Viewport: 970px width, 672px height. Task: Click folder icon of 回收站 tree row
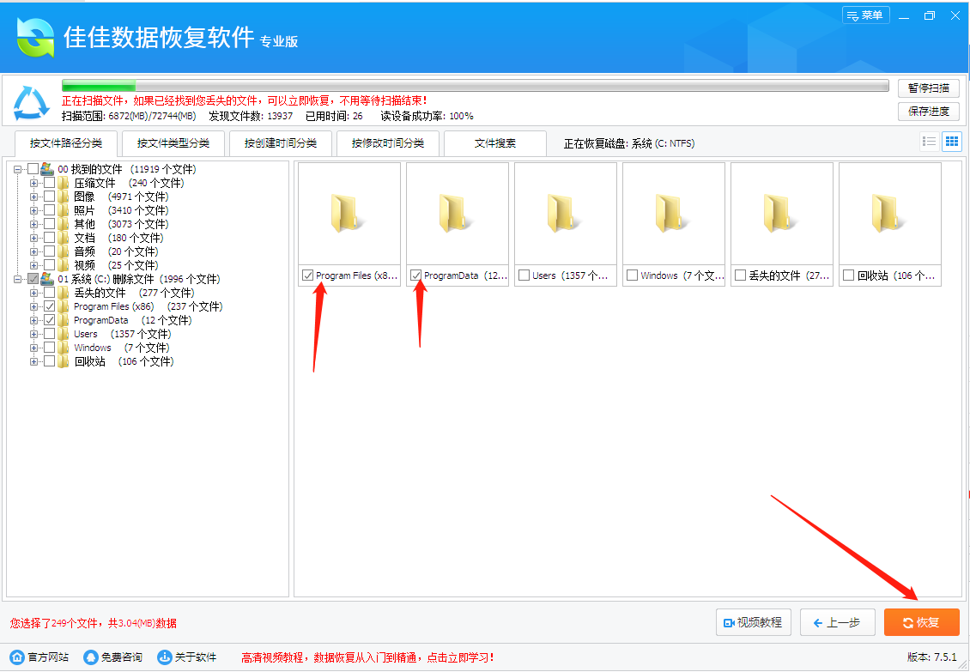click(64, 361)
